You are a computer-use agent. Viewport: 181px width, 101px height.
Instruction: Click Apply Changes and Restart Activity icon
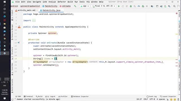coord(123,6)
